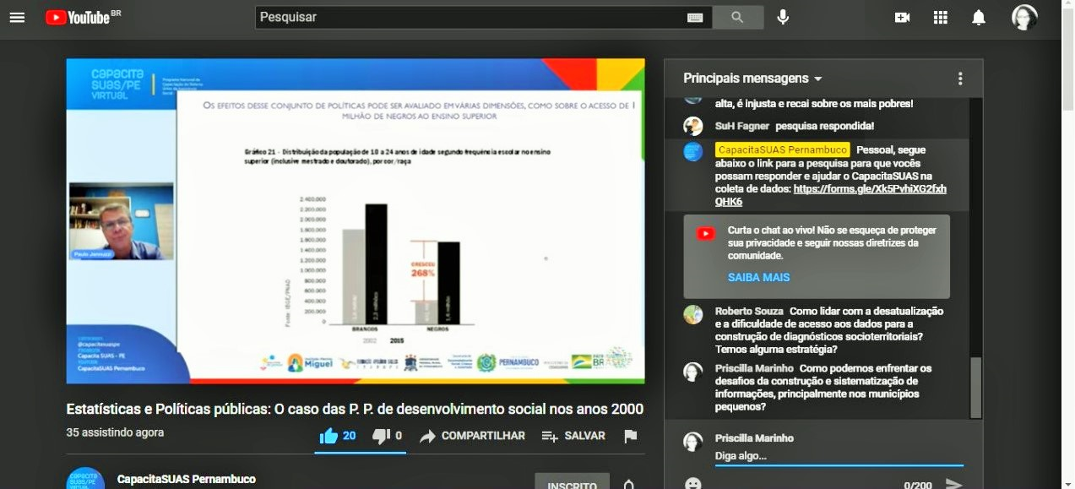Open the YouTube apps grid
1075x489 pixels.
[x=941, y=18]
